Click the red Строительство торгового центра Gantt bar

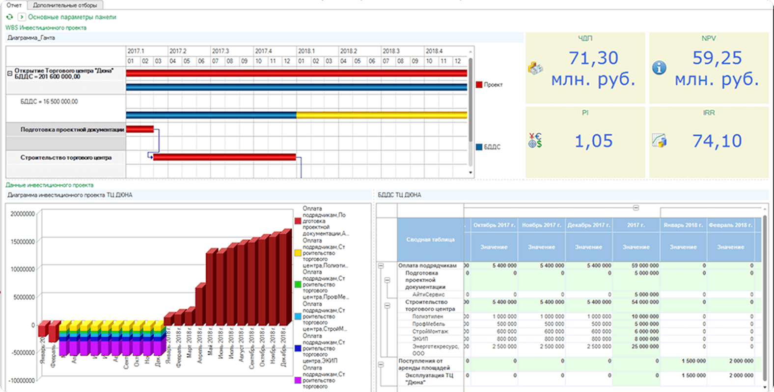click(x=224, y=157)
